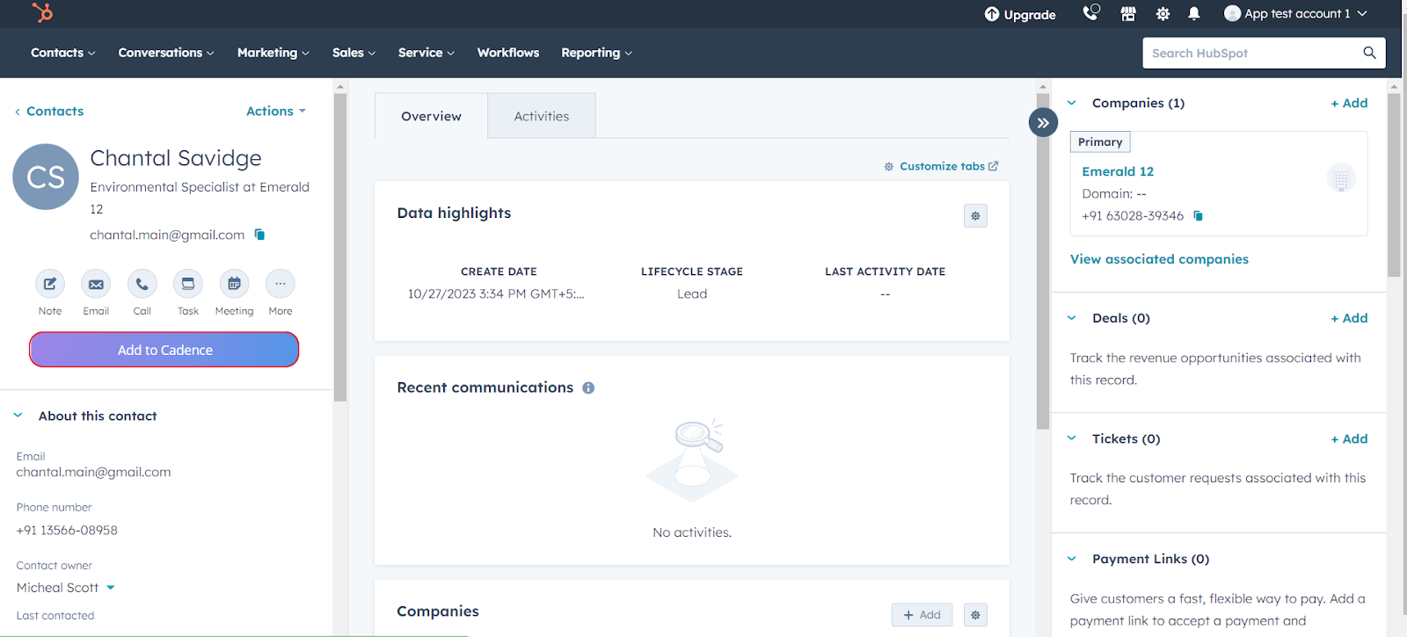The image size is (1407, 637).
Task: Open Companies card settings gear
Action: tap(975, 615)
